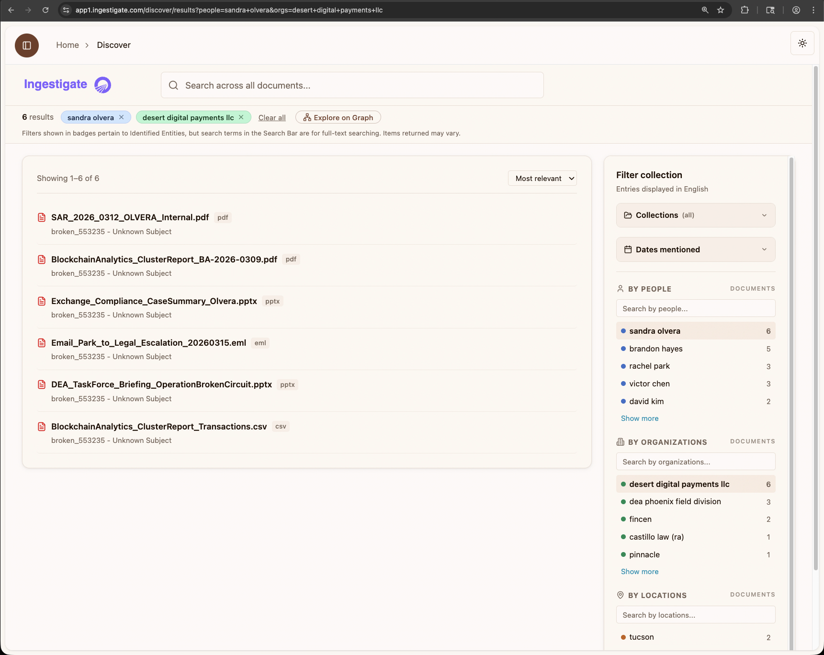Click the Clear all link
The width and height of the screenshot is (824, 655).
click(x=272, y=118)
